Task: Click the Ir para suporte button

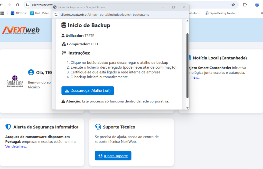Action: click(113, 156)
